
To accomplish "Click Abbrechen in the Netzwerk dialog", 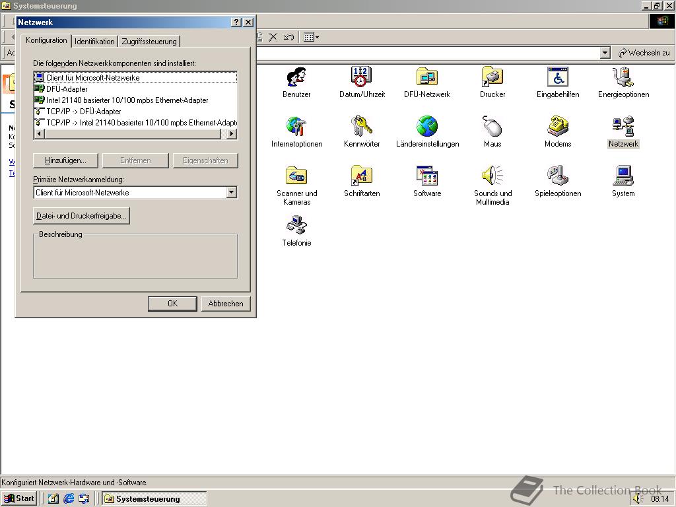I will coord(226,304).
